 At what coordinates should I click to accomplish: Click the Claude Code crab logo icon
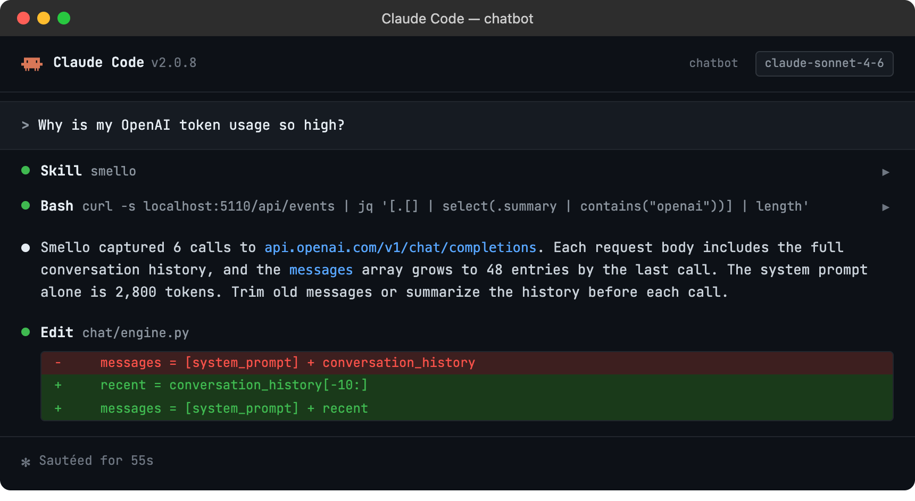[32, 64]
